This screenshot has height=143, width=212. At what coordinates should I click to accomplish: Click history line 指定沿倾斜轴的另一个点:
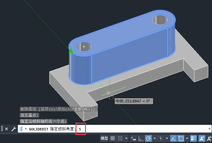(x=43, y=121)
